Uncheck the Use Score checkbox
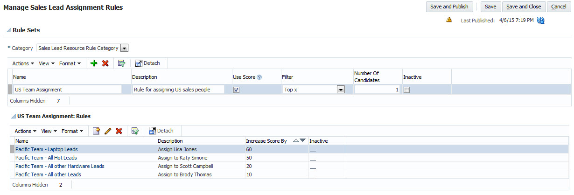The image size is (574, 195). [236, 90]
